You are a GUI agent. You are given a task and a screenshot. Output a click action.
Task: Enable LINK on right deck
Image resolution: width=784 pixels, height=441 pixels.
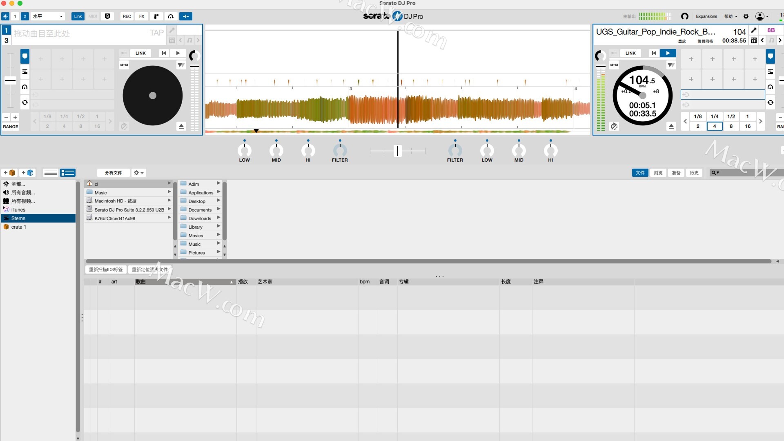click(630, 53)
